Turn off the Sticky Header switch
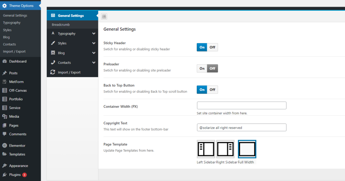 [x=212, y=47]
